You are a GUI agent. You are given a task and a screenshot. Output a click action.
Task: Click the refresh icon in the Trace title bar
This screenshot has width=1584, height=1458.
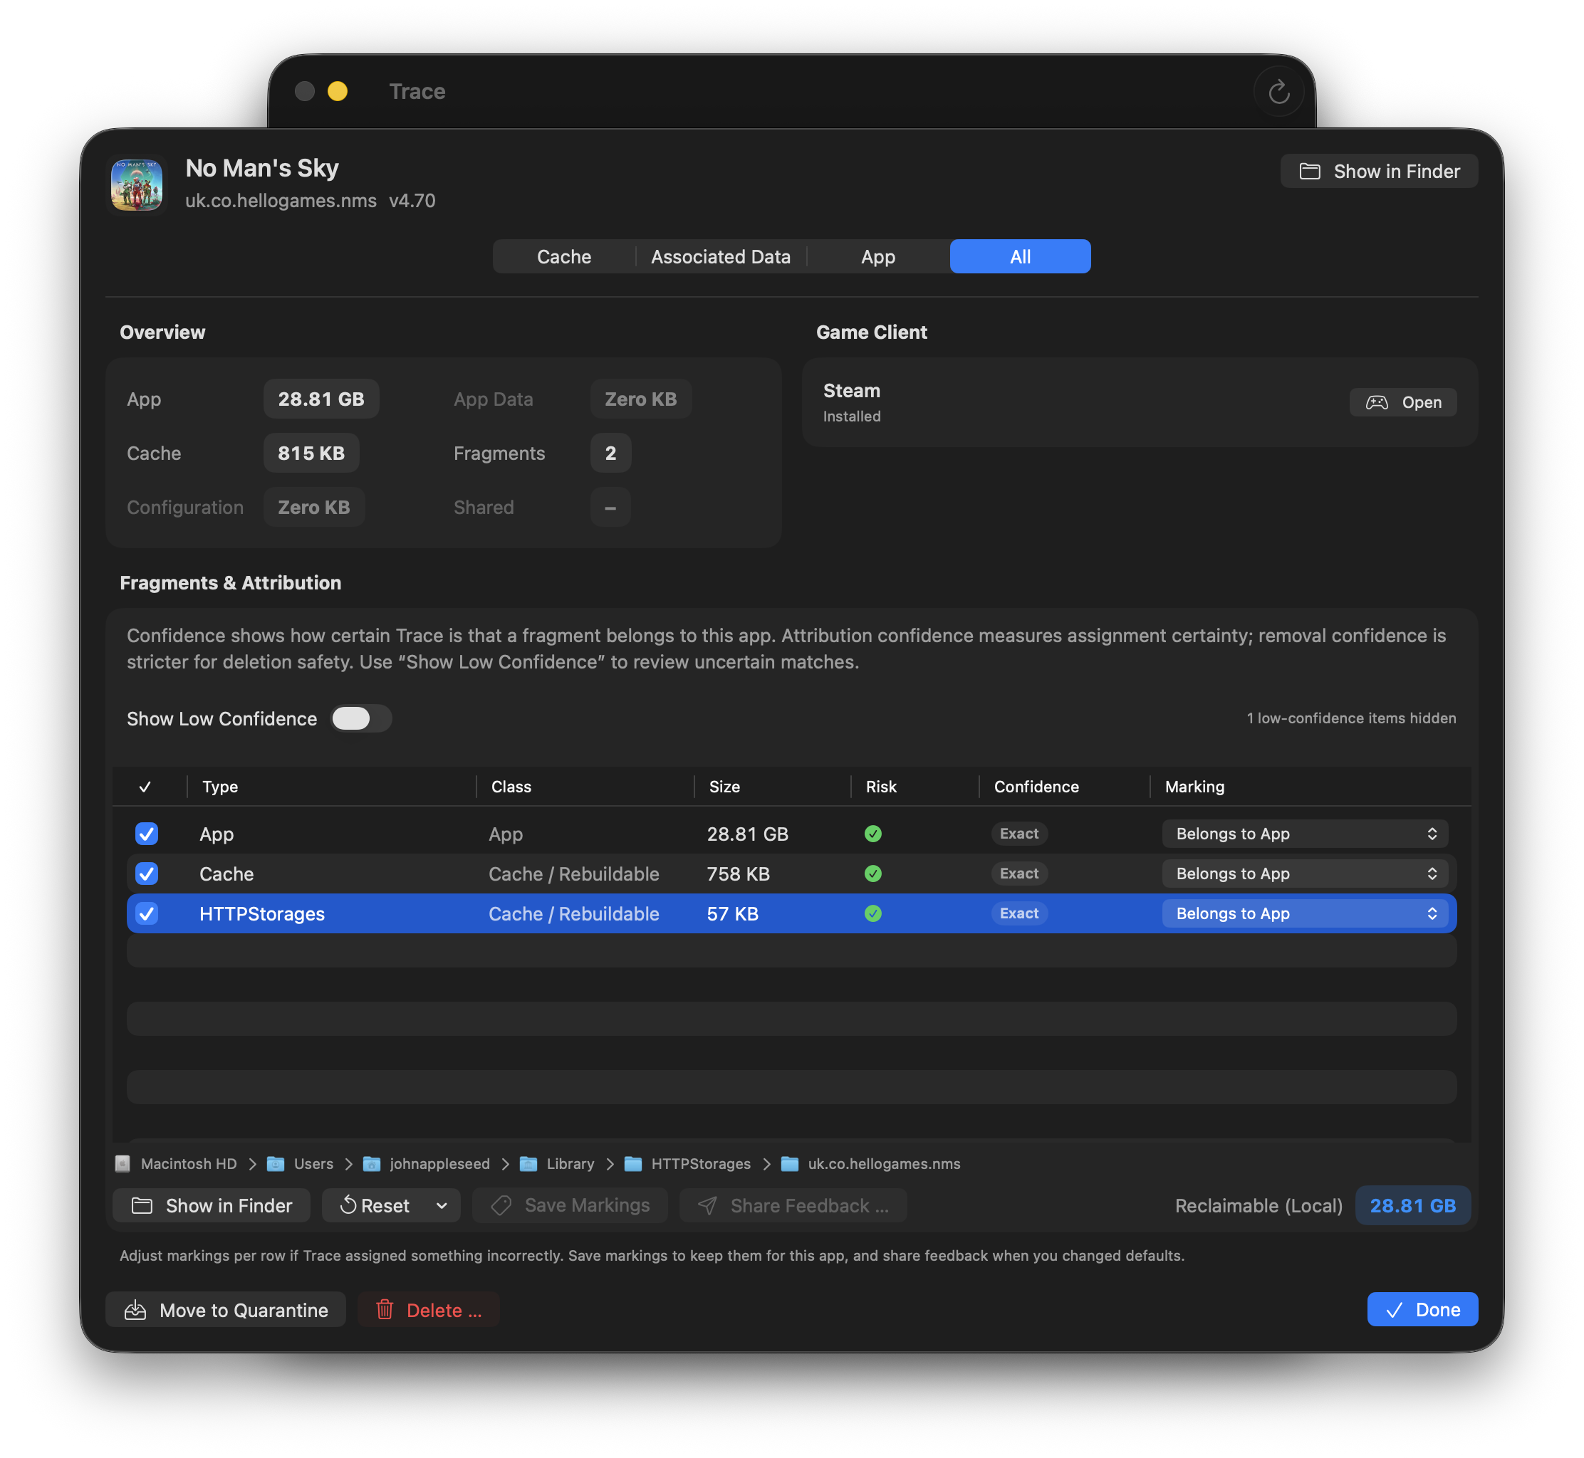click(x=1278, y=90)
